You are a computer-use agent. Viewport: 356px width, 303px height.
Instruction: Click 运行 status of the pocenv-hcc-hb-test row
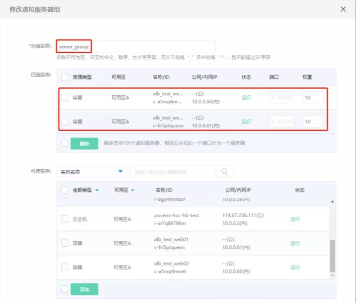(x=295, y=219)
